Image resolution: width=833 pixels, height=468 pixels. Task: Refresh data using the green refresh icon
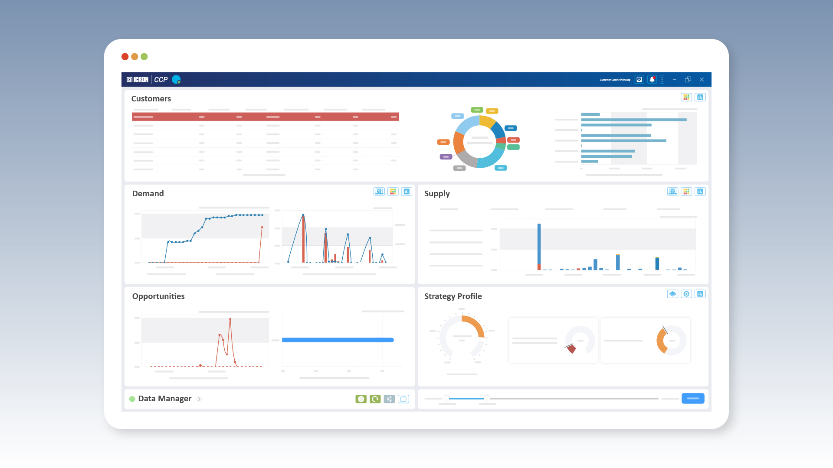[x=375, y=399]
